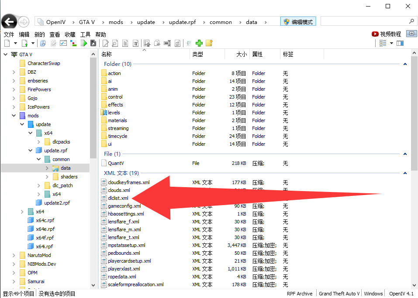
Task: Click the New folder icon with star
Action: [209, 43]
